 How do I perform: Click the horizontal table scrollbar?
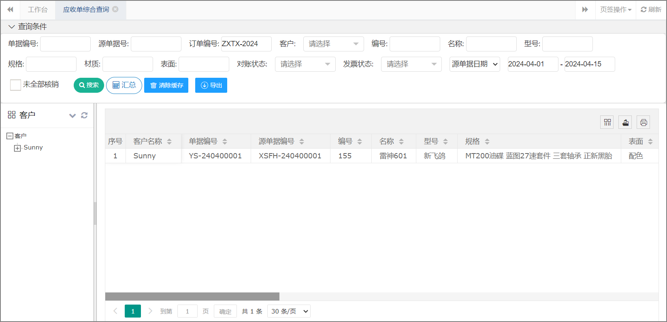[x=192, y=296]
